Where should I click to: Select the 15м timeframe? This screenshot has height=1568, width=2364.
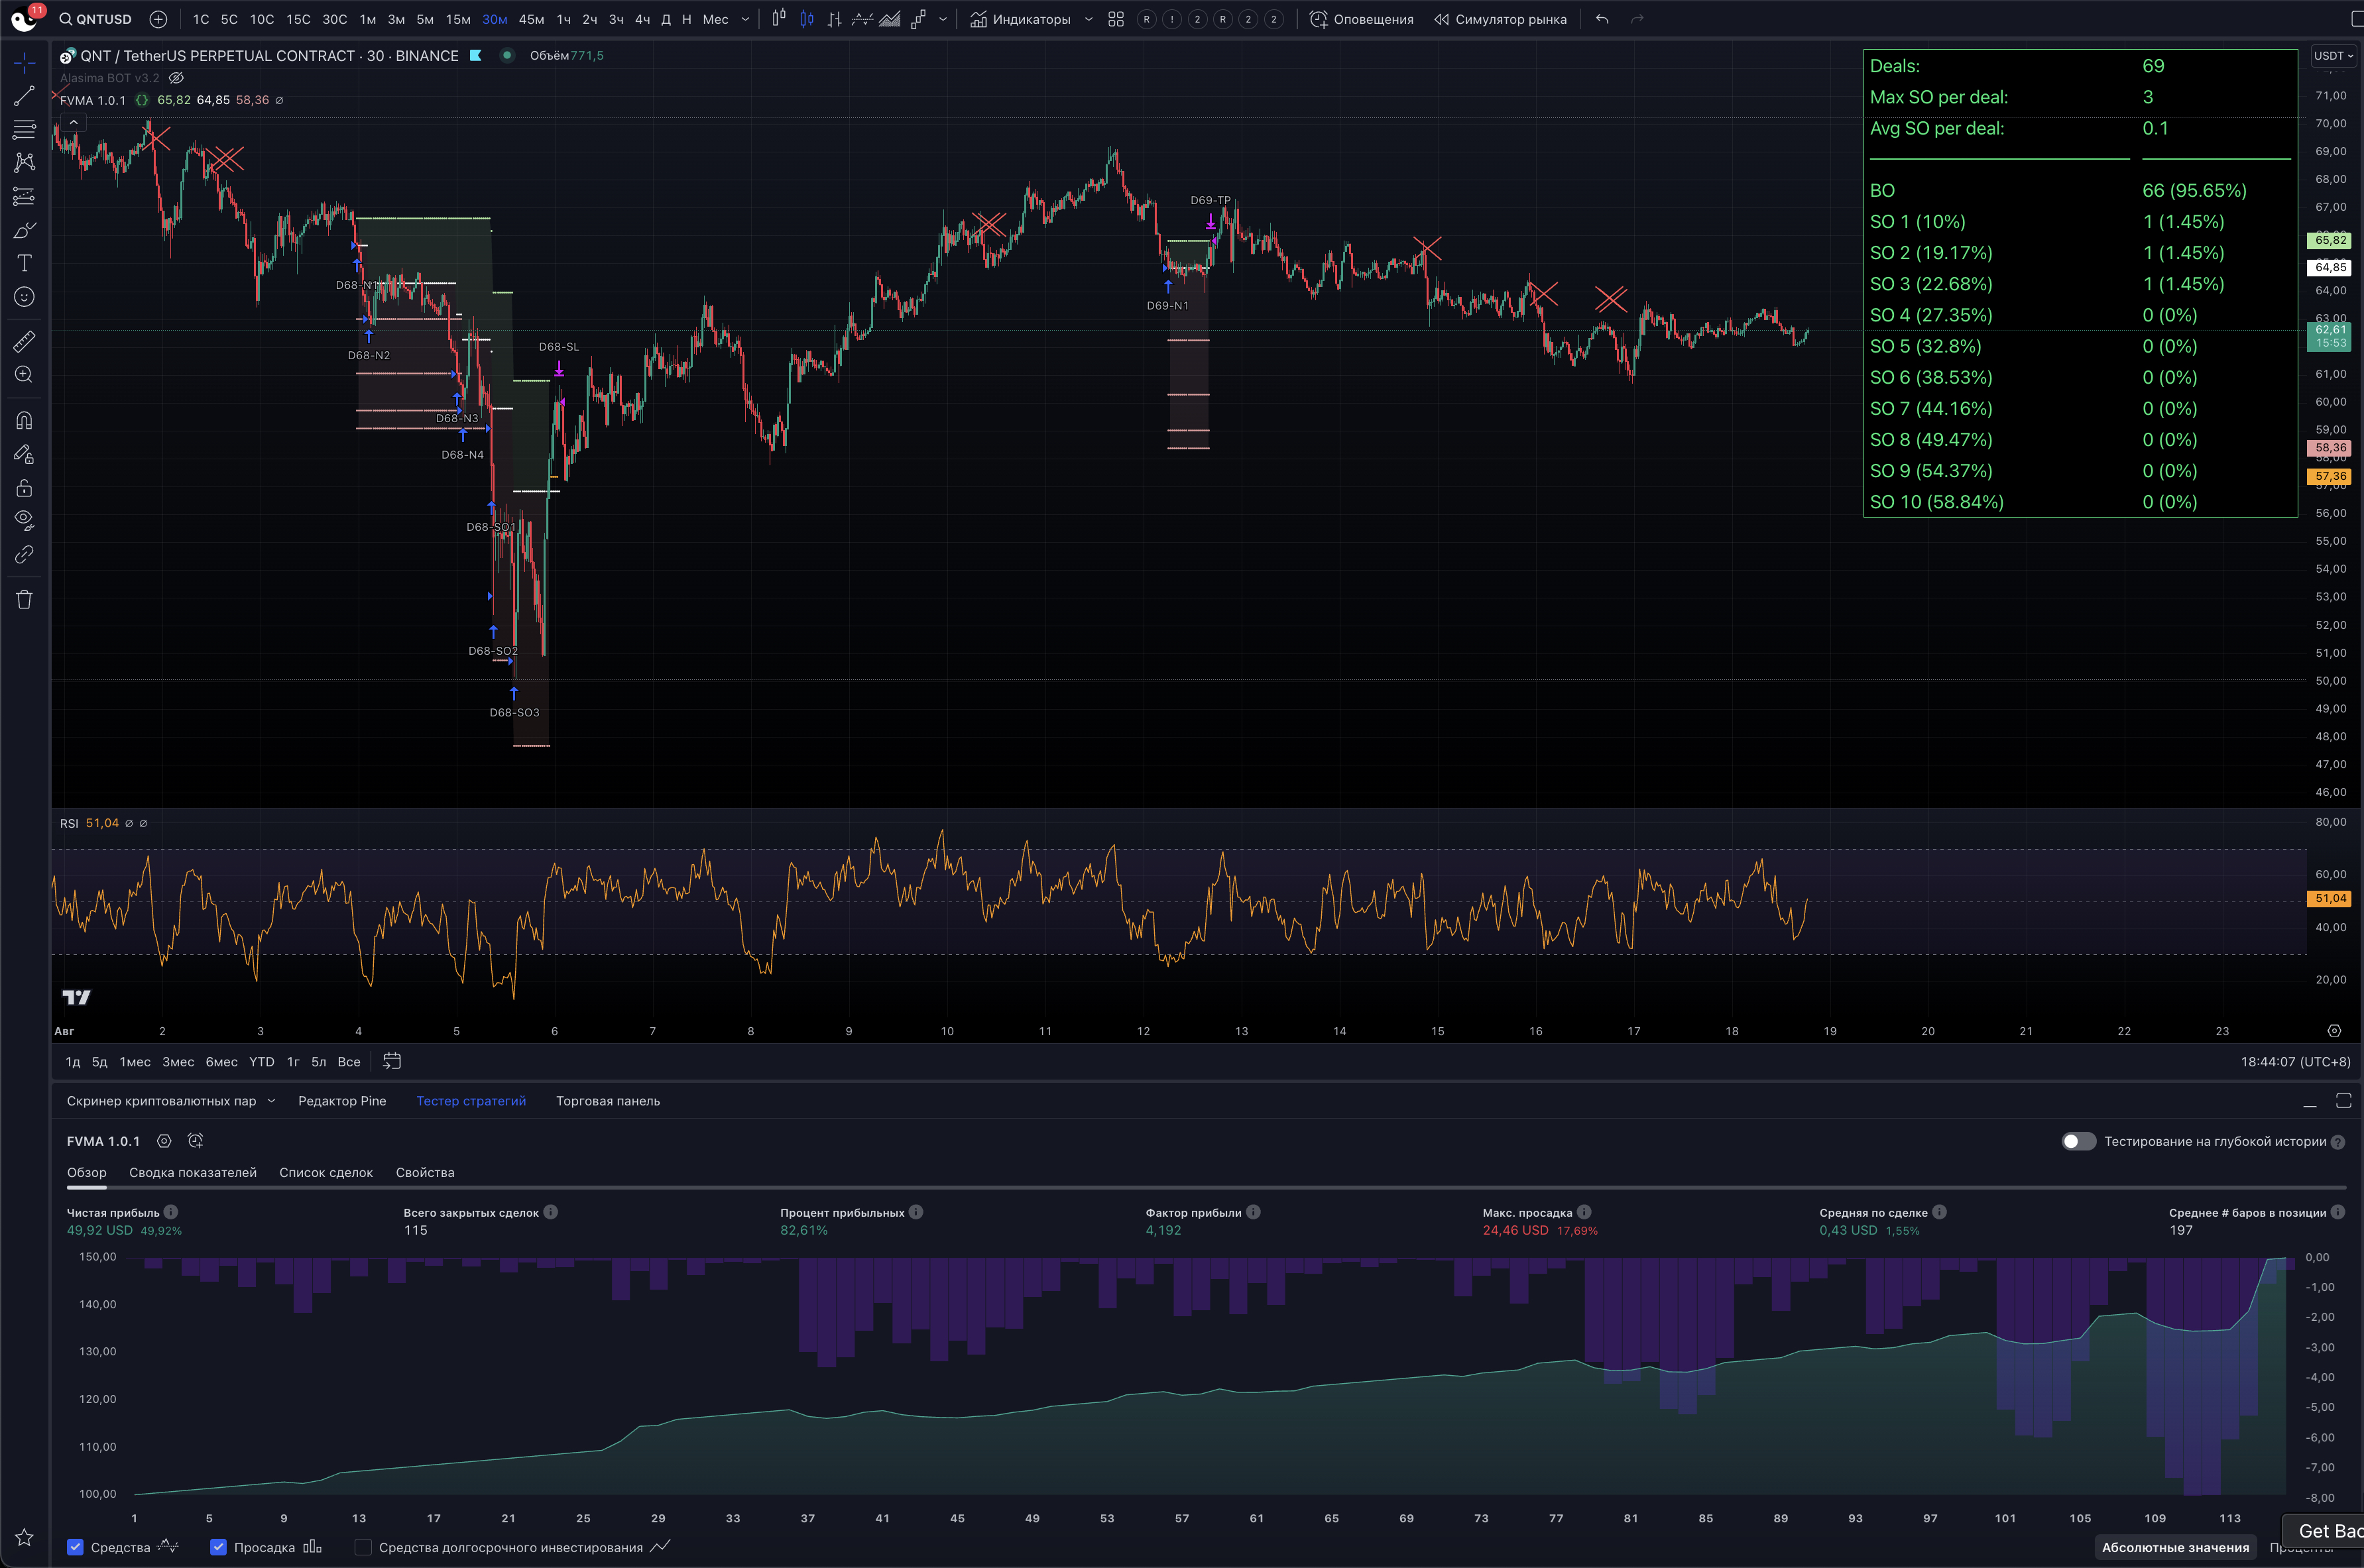pos(458,19)
